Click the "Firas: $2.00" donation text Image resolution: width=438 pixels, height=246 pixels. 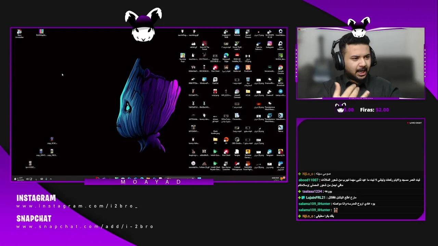point(374,110)
